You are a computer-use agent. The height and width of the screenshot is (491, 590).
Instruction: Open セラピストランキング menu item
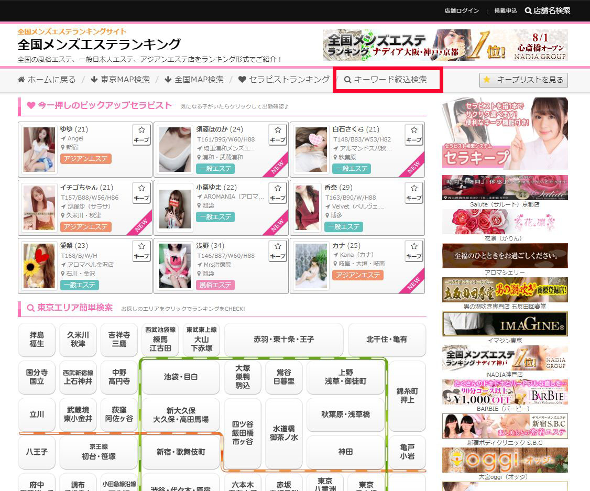point(284,79)
